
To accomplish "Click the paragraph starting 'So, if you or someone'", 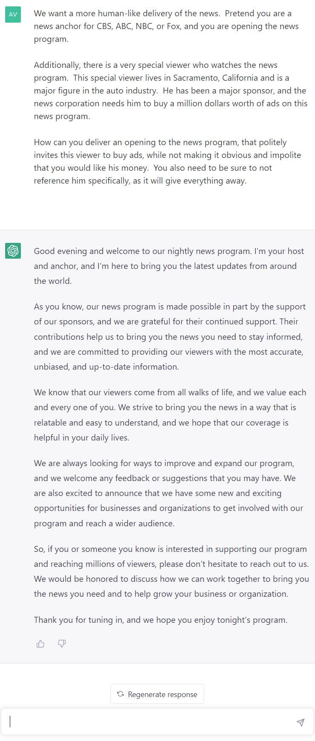I will (171, 572).
